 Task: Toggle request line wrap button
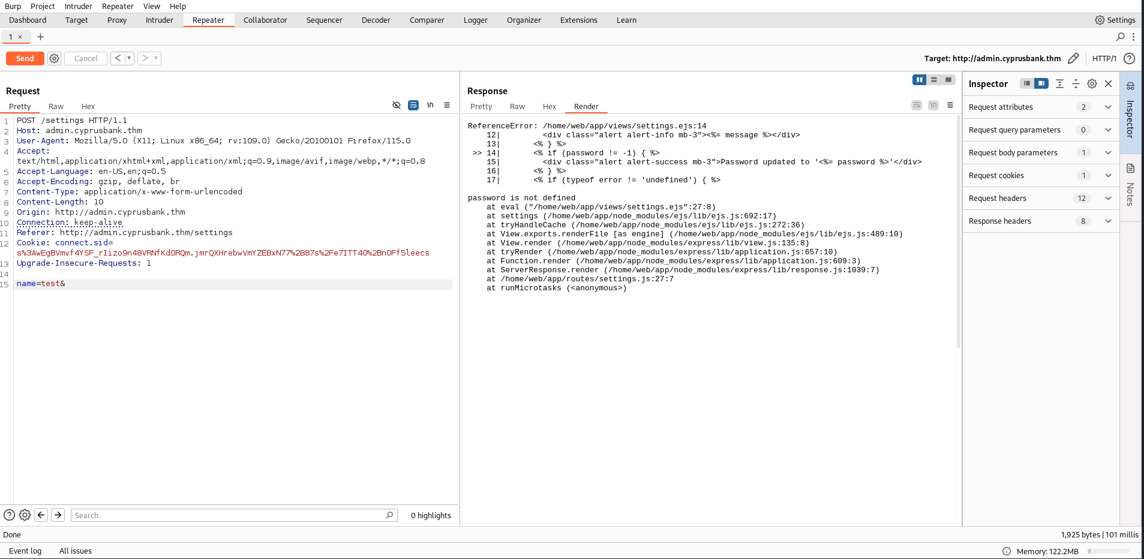tap(413, 105)
